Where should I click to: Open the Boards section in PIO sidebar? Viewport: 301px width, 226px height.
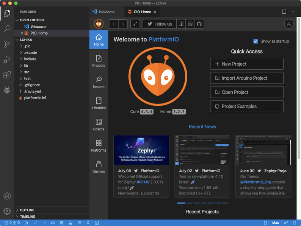tap(99, 124)
